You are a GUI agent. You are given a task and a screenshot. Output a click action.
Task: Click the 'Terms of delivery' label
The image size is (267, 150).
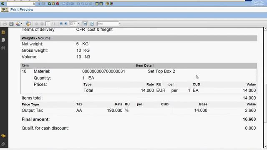tap(38, 30)
